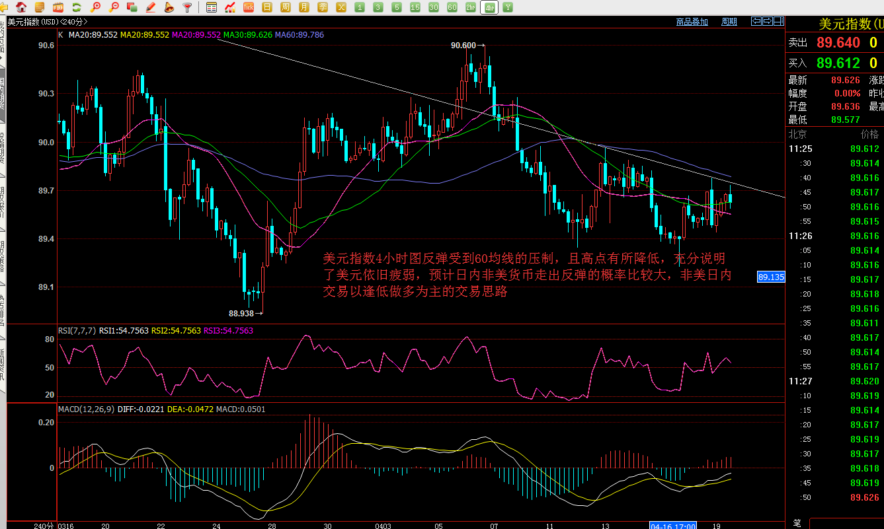Screen dimensions: 884x529
Task: Zoom in with the plus magnifier icon
Action: [x=96, y=7]
